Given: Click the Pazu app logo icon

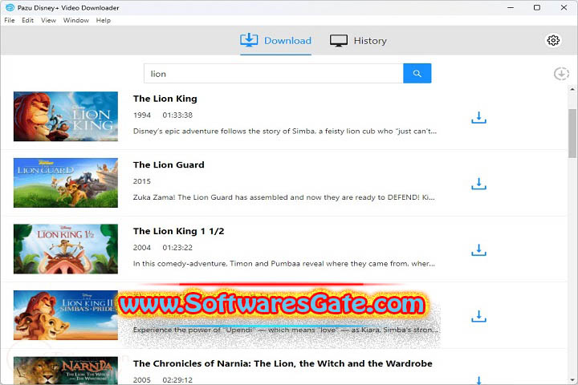Looking at the screenshot, I should point(10,7).
